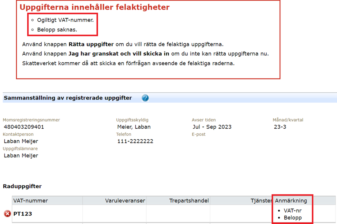
Task: Open help for registered information summary
Action: (x=145, y=98)
